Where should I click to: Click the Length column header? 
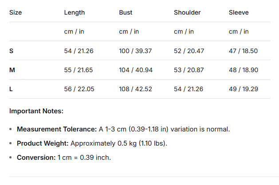[x=74, y=12]
